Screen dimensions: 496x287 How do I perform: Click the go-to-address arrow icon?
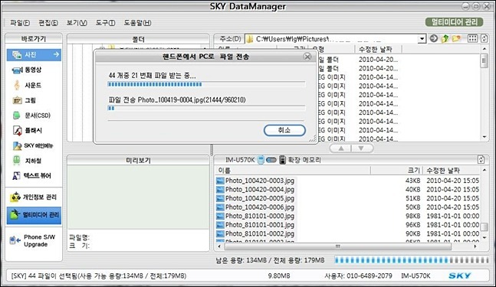click(x=434, y=38)
